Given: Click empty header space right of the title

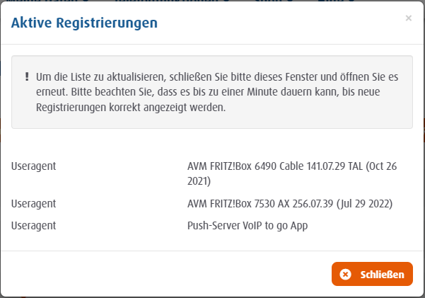Looking at the screenshot, I should [283, 23].
